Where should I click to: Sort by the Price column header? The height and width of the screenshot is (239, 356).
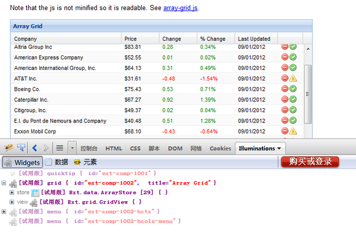click(140, 39)
